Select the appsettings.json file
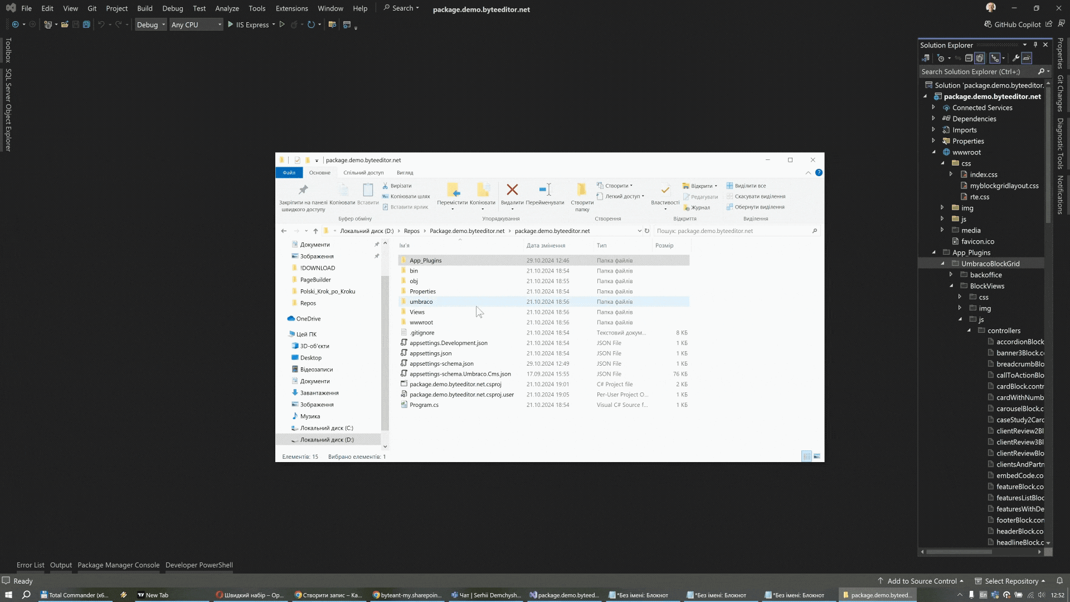Image resolution: width=1070 pixels, height=602 pixels. (x=431, y=353)
